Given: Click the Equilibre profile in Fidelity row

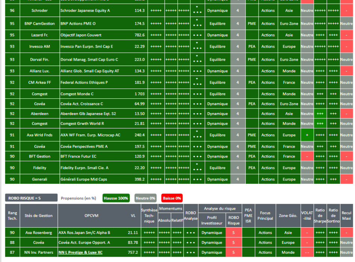Looking at the screenshot, I should tap(217, 168).
